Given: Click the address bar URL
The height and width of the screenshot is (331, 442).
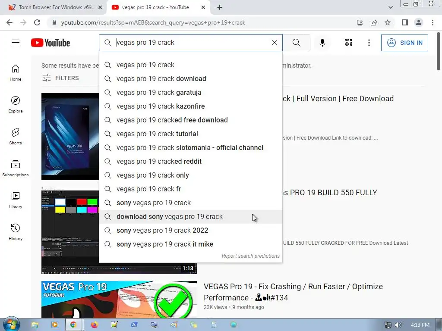Looking at the screenshot, I should tap(153, 22).
